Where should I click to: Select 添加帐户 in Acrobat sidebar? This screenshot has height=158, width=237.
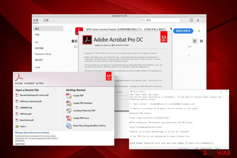pyautogui.click(x=39, y=60)
